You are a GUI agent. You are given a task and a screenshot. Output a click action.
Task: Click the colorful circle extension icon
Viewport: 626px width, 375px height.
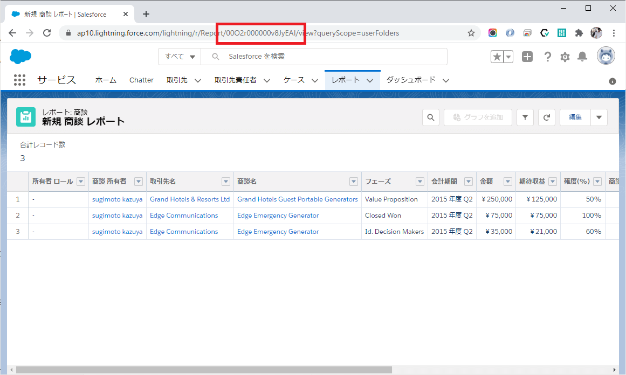point(493,33)
